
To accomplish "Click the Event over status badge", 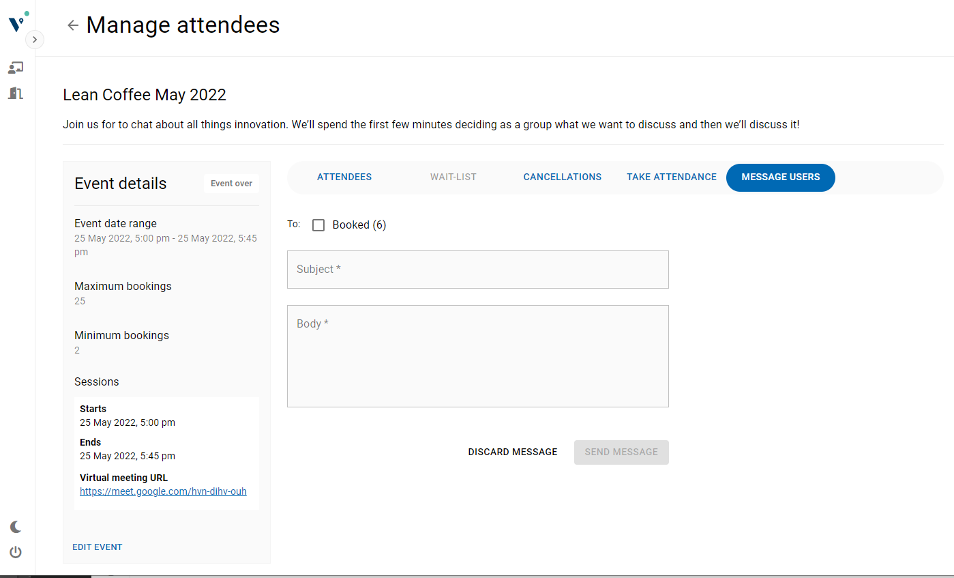I will click(231, 184).
